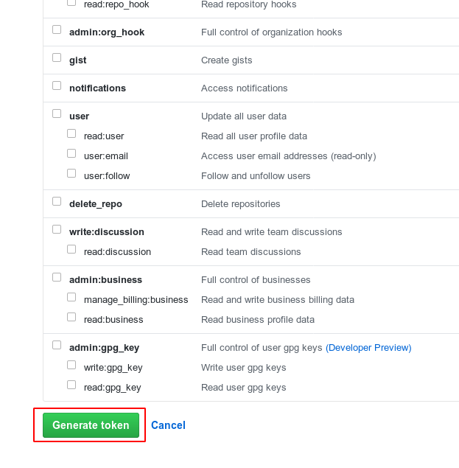Image resolution: width=459 pixels, height=468 pixels.
Task: Tick the read:discussion checkbox
Action: 71,250
